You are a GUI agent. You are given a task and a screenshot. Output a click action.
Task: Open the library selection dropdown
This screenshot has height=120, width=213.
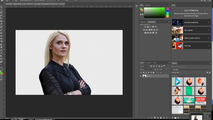pyautogui.click(x=191, y=70)
